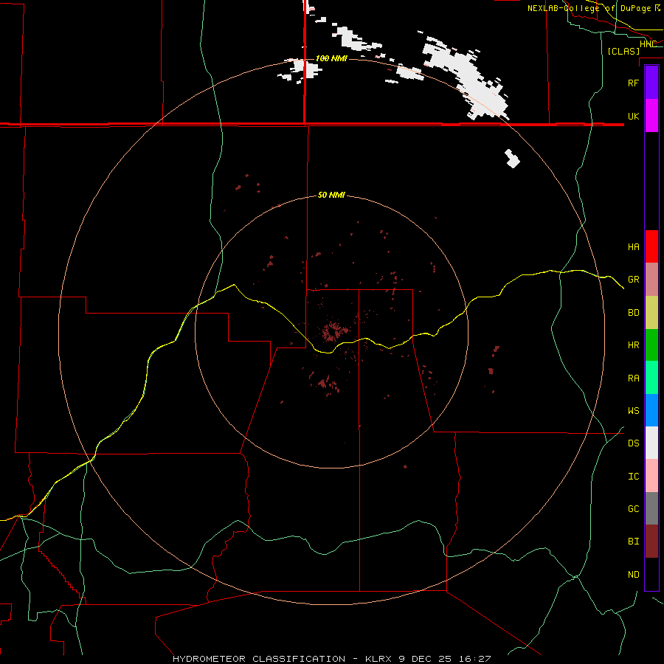The height and width of the screenshot is (664, 664).
Task: Click the "WS" legend label
Action: pos(633,411)
